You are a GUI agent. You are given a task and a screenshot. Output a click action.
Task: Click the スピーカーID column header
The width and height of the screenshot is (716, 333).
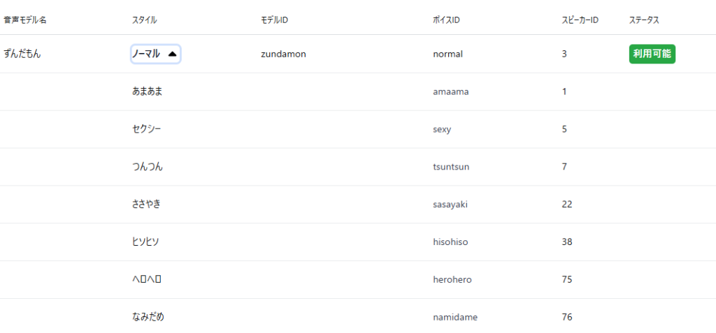pos(580,20)
